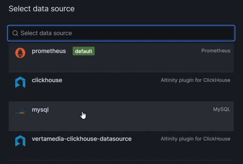Viewport: 243px width, 164px height.
Task: Choose the clickhouse data source name
Action: (x=47, y=80)
